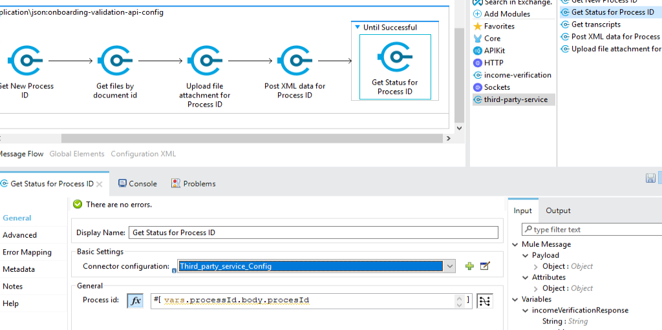Screen dimensions: 662x330
Task: Select the Get files by document id node
Action: coord(115,61)
